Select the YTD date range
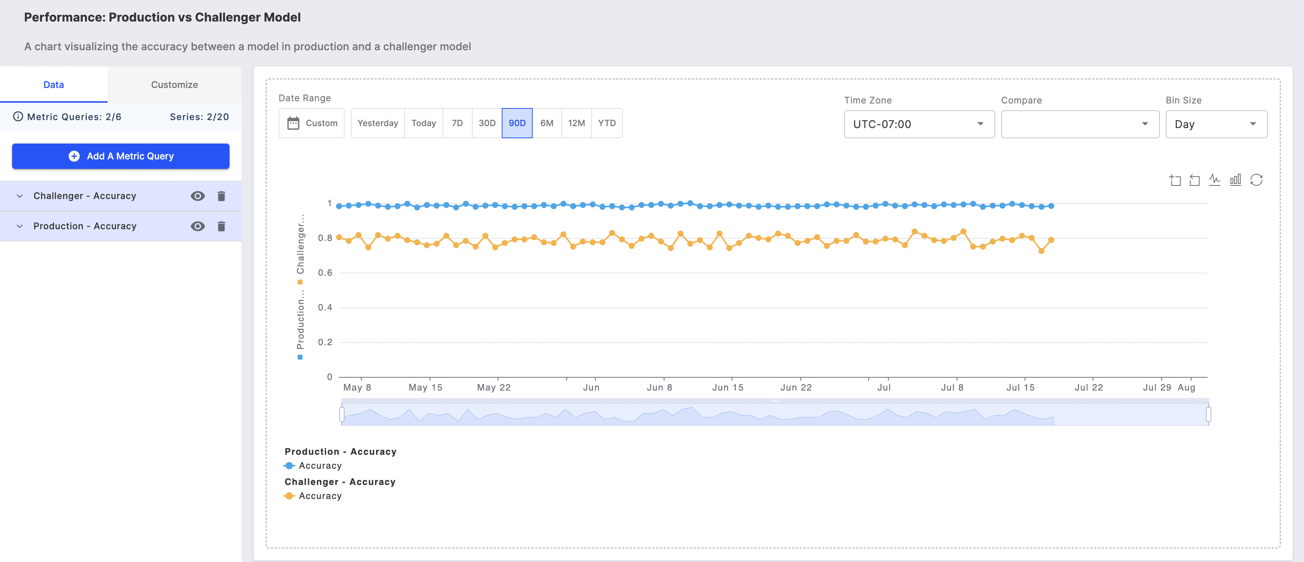Image resolution: width=1304 pixels, height=562 pixels. tap(607, 123)
